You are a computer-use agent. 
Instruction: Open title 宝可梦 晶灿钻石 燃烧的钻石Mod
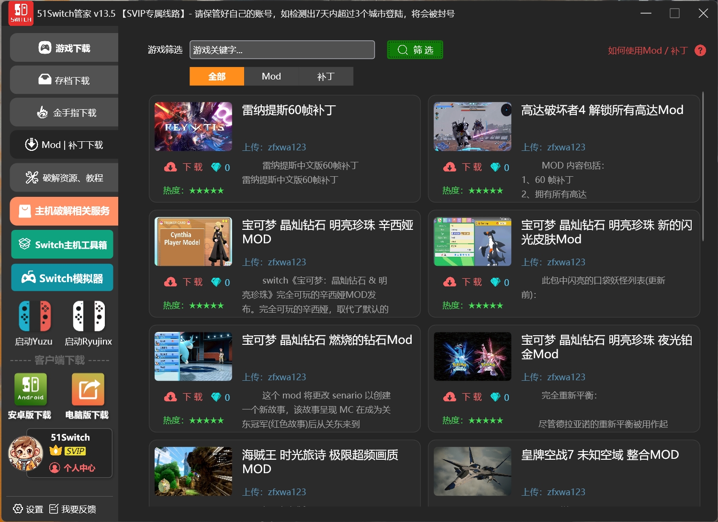point(327,340)
